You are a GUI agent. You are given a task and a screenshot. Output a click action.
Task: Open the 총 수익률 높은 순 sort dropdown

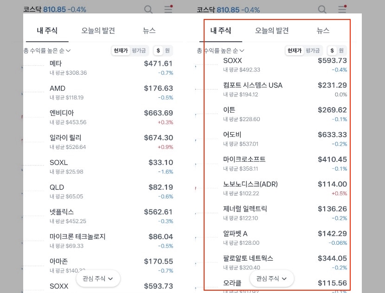click(221, 51)
